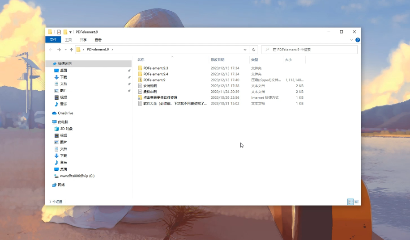This screenshot has height=240, width=410.
Task: Switch to the 共享 ribbon tab
Action: point(83,40)
